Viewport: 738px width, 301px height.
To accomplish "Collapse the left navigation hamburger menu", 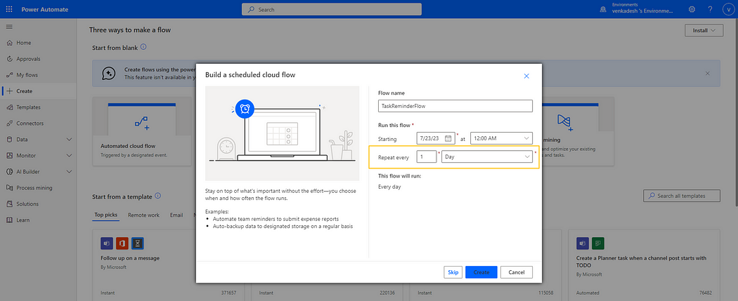I will tap(9, 27).
